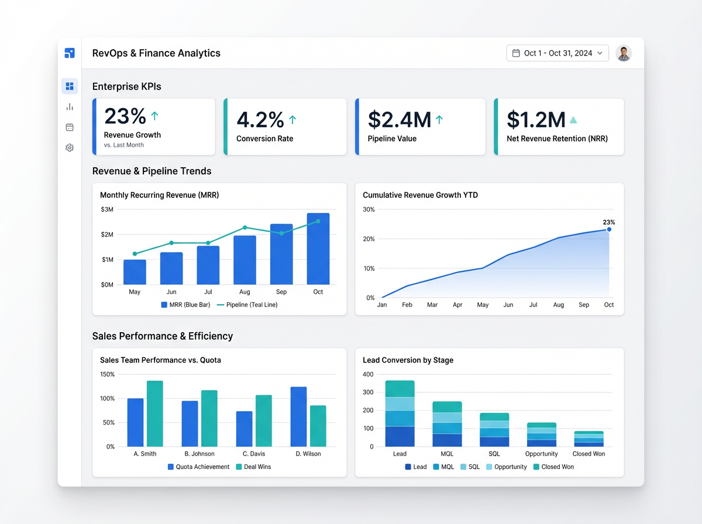Click the October MRR bar

[318, 249]
